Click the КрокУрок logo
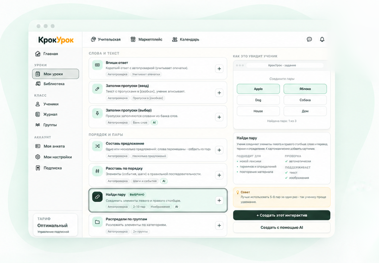The image size is (379, 263). 56,40
